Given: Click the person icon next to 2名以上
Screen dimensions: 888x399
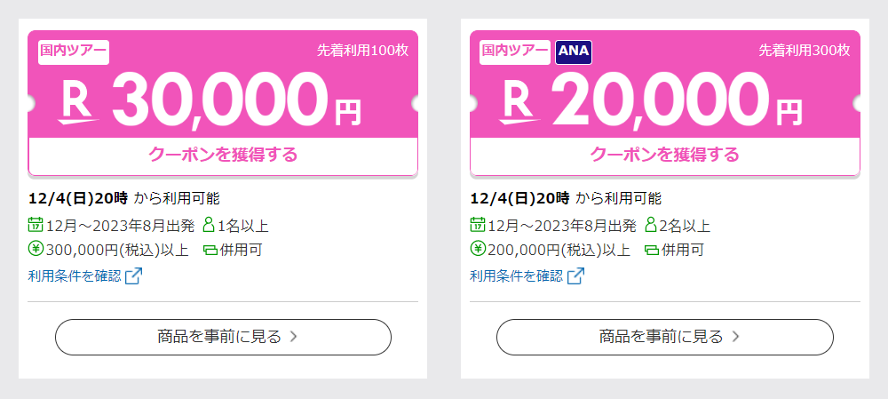Looking at the screenshot, I should [x=651, y=225].
